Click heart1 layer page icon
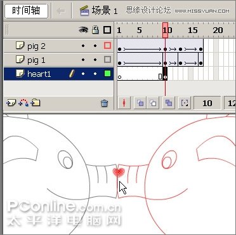 tap(20, 74)
